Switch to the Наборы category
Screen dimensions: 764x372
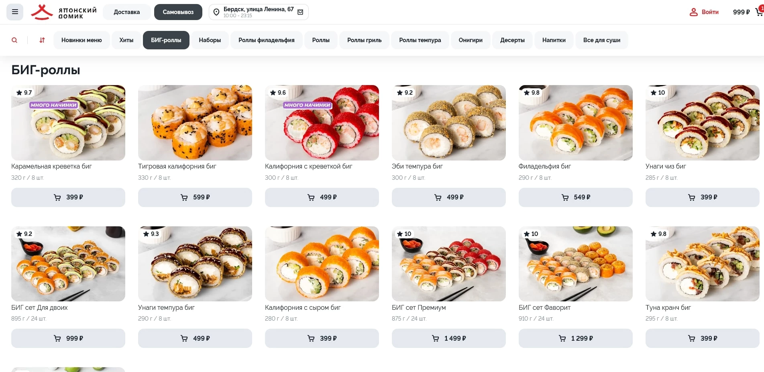210,40
